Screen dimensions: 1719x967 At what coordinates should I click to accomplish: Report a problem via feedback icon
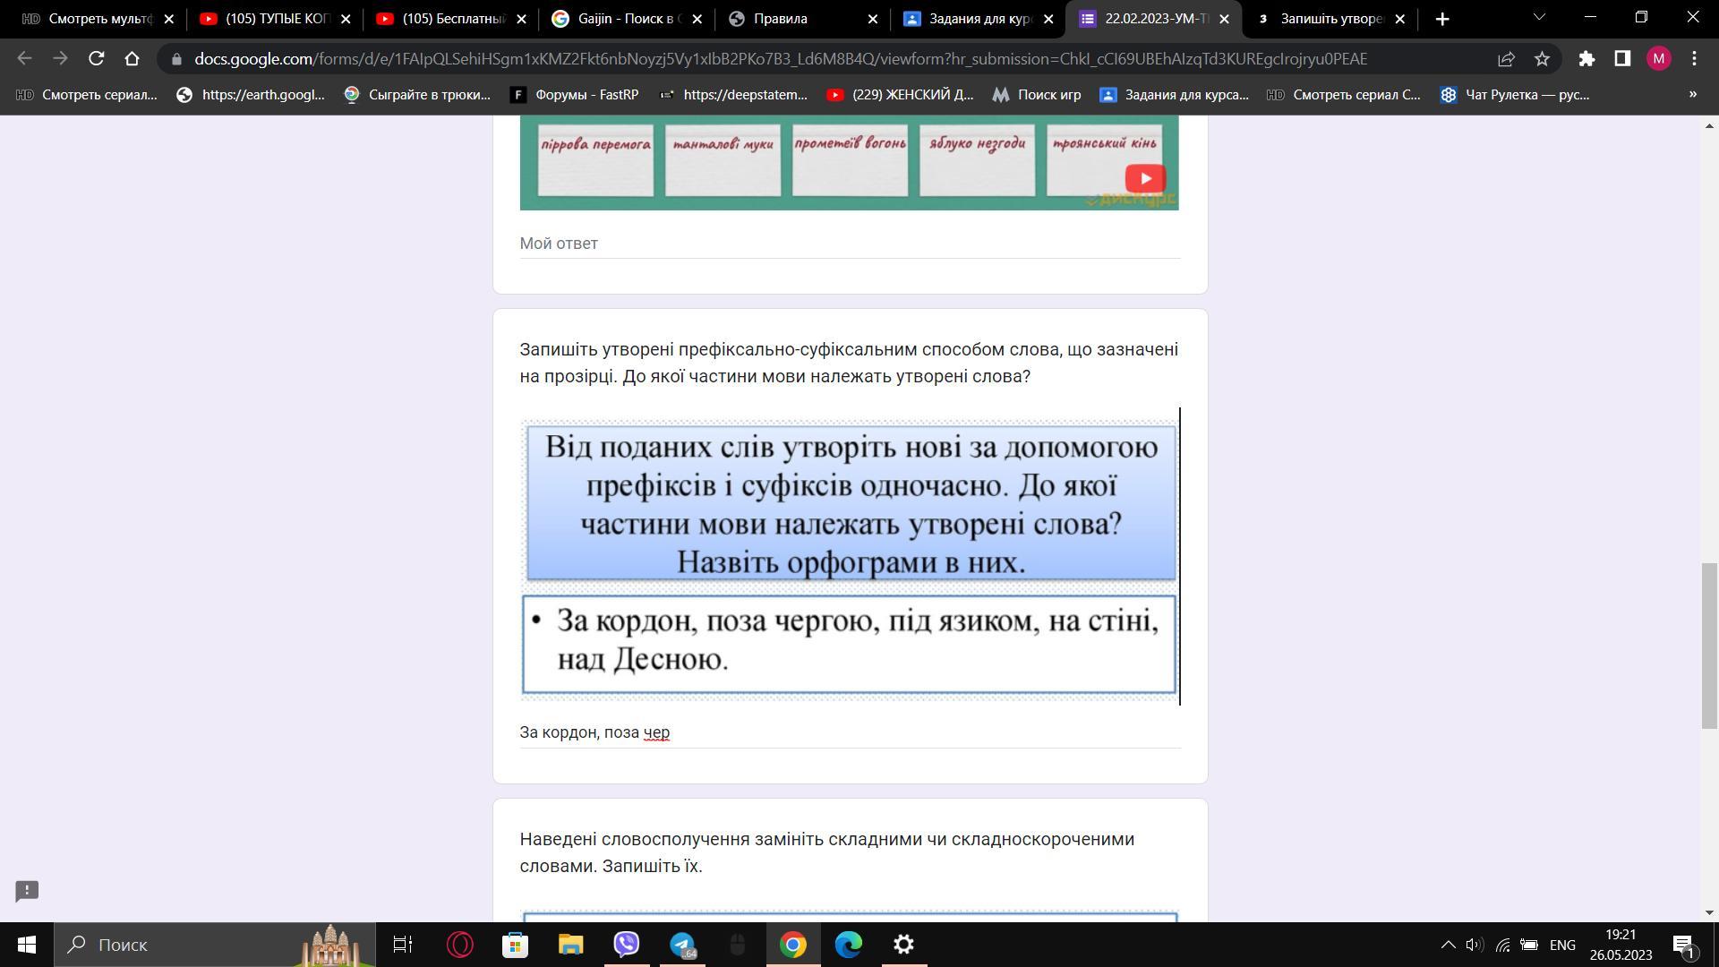coord(27,890)
